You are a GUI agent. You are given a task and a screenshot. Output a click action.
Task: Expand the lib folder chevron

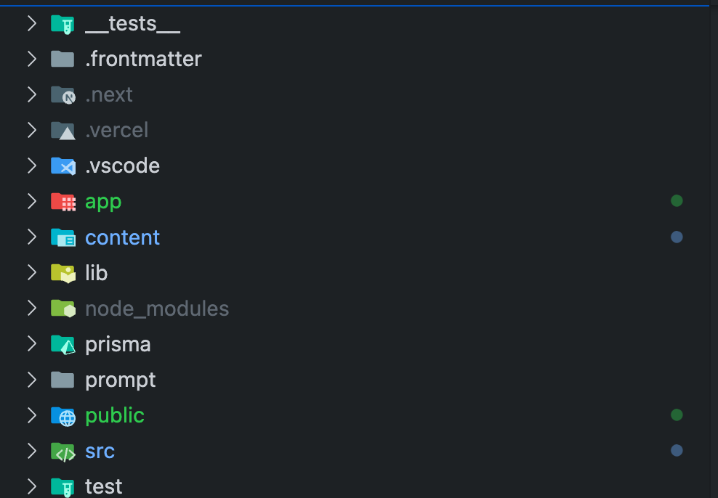[x=31, y=272]
